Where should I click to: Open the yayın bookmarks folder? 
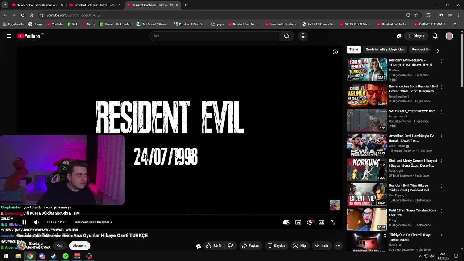pyautogui.click(x=217, y=24)
